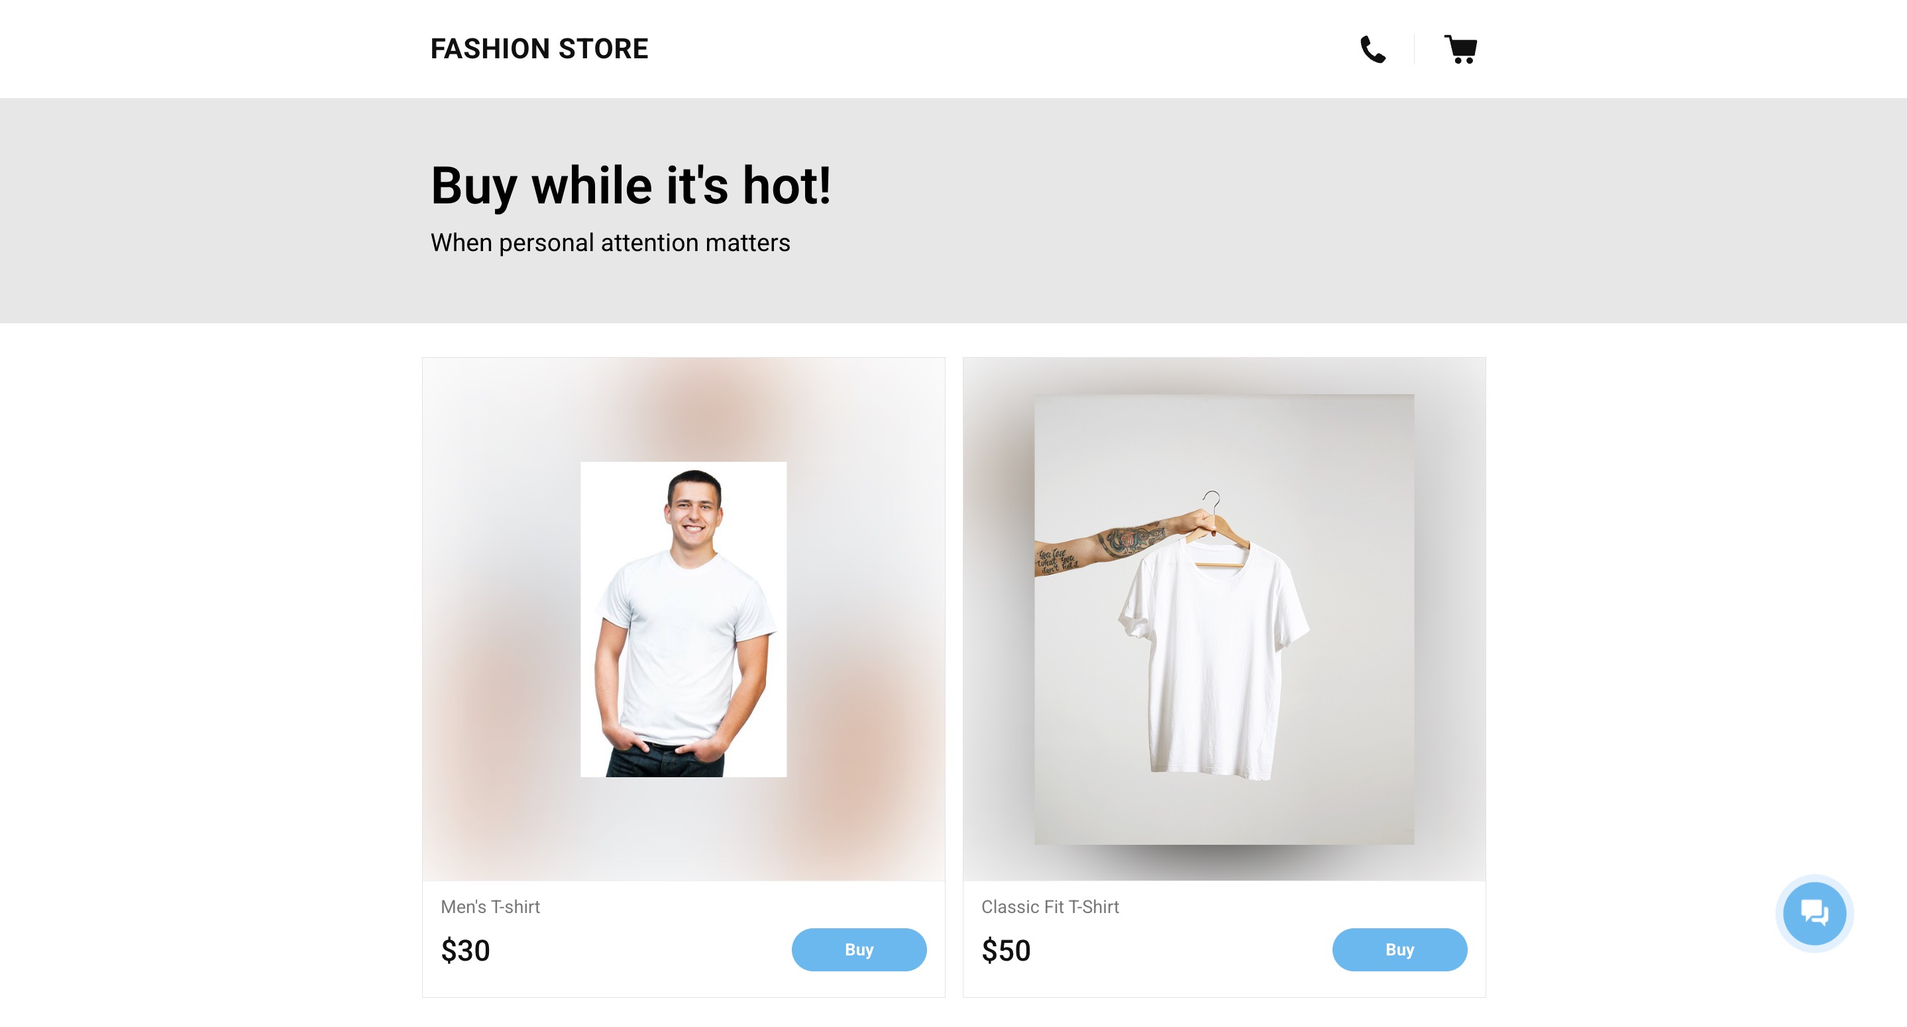Click the white shirt hanging on hanger
1907x1027 pixels.
1214,659
